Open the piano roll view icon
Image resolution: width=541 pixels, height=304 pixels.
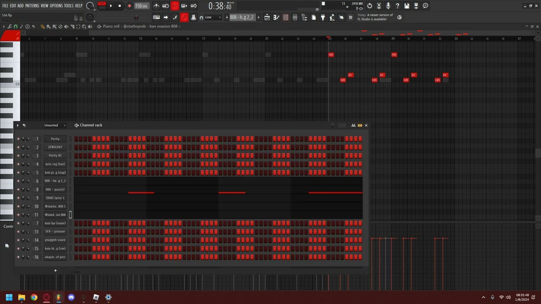pos(276,17)
